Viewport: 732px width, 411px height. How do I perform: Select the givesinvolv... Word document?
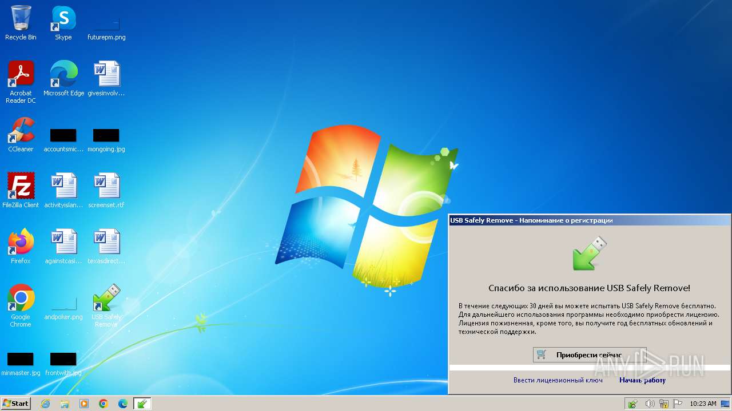click(x=106, y=78)
